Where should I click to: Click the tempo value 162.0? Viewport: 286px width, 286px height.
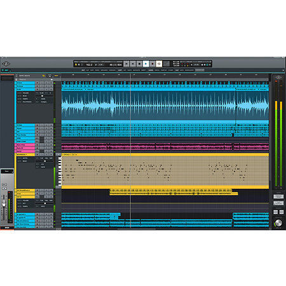pos(89,65)
